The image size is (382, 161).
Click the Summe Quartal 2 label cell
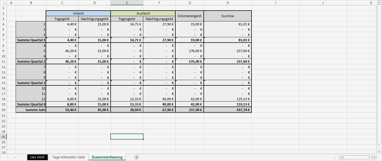tap(31, 61)
